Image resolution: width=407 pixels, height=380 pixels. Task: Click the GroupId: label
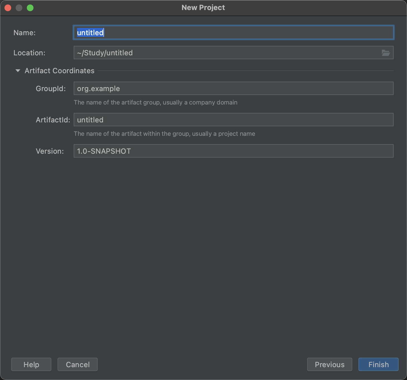[51, 89]
